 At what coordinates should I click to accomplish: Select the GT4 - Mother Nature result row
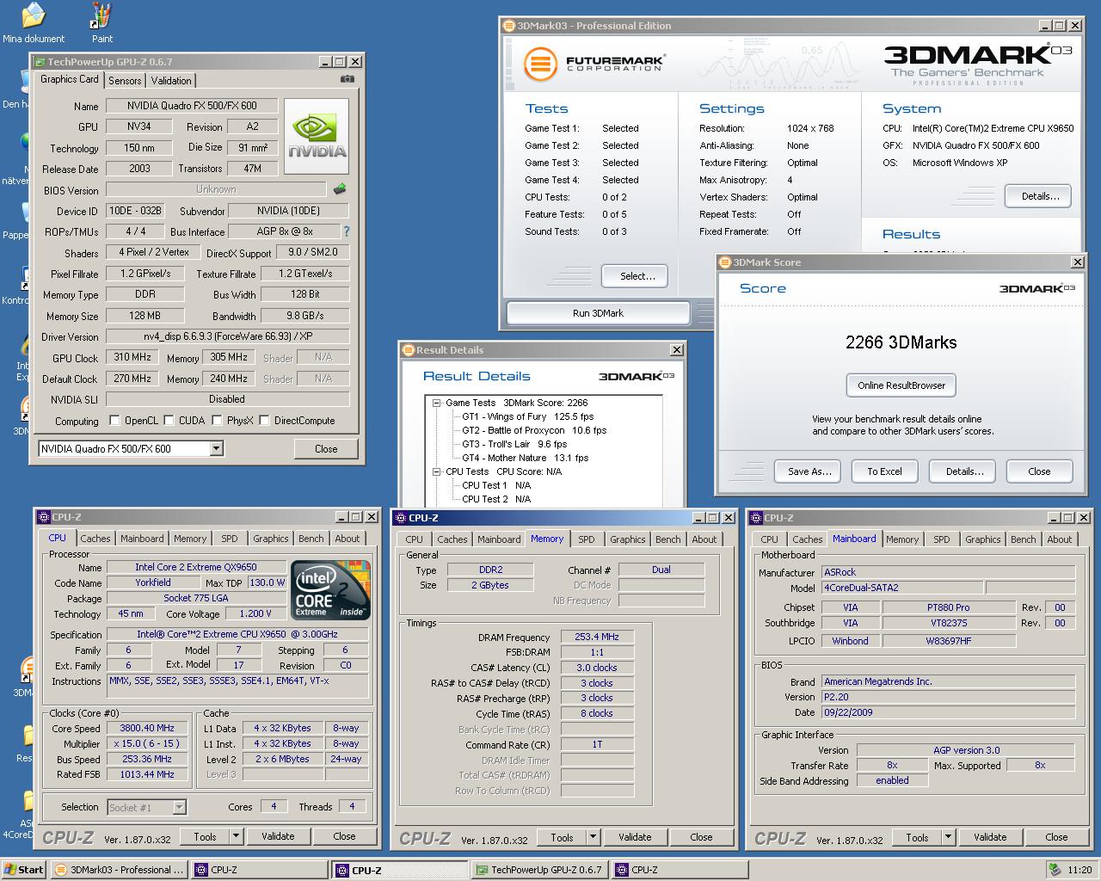coord(525,458)
